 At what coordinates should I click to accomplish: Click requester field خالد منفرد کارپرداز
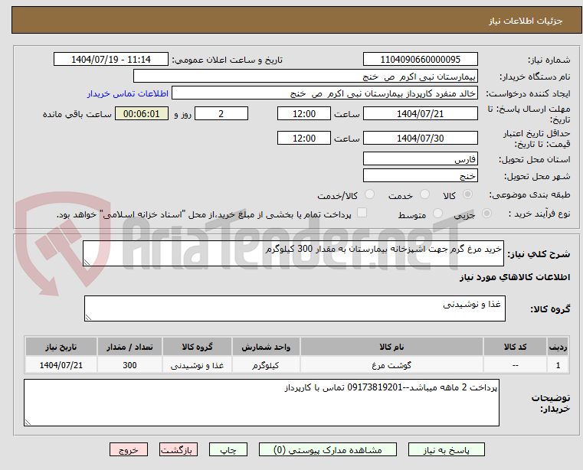tap(325, 93)
